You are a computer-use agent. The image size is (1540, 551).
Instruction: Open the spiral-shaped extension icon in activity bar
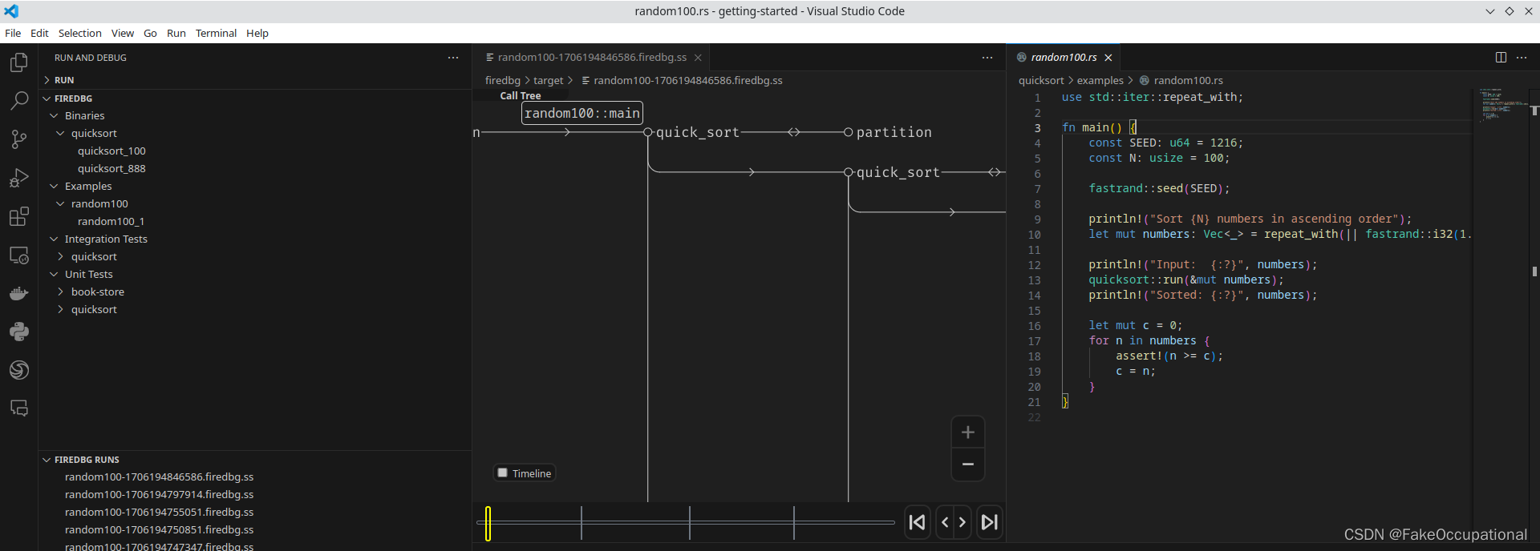coord(19,370)
